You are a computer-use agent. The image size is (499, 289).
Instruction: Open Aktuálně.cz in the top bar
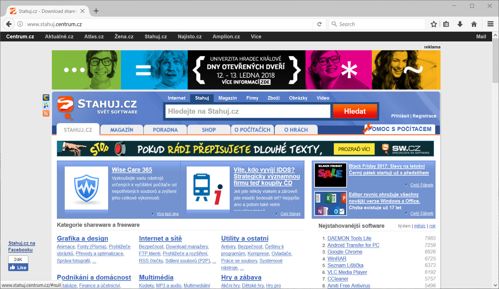(59, 36)
